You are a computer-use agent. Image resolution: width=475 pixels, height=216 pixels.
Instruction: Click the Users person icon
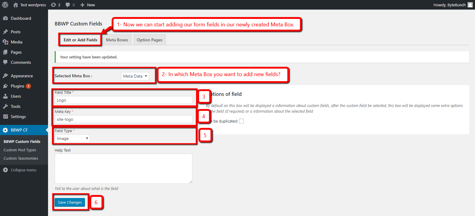(x=5, y=96)
